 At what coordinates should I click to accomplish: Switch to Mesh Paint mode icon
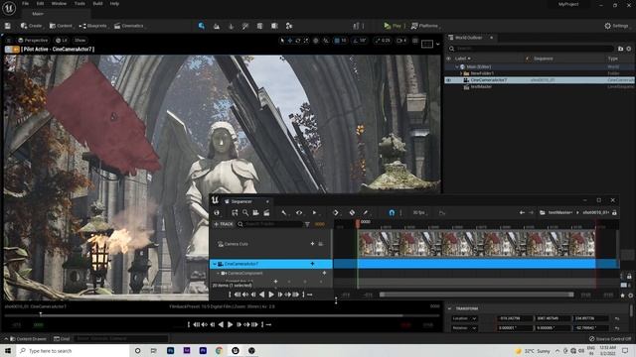point(245,26)
